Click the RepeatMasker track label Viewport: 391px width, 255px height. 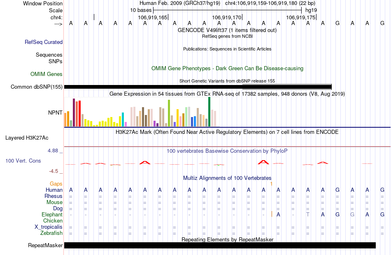point(45,245)
